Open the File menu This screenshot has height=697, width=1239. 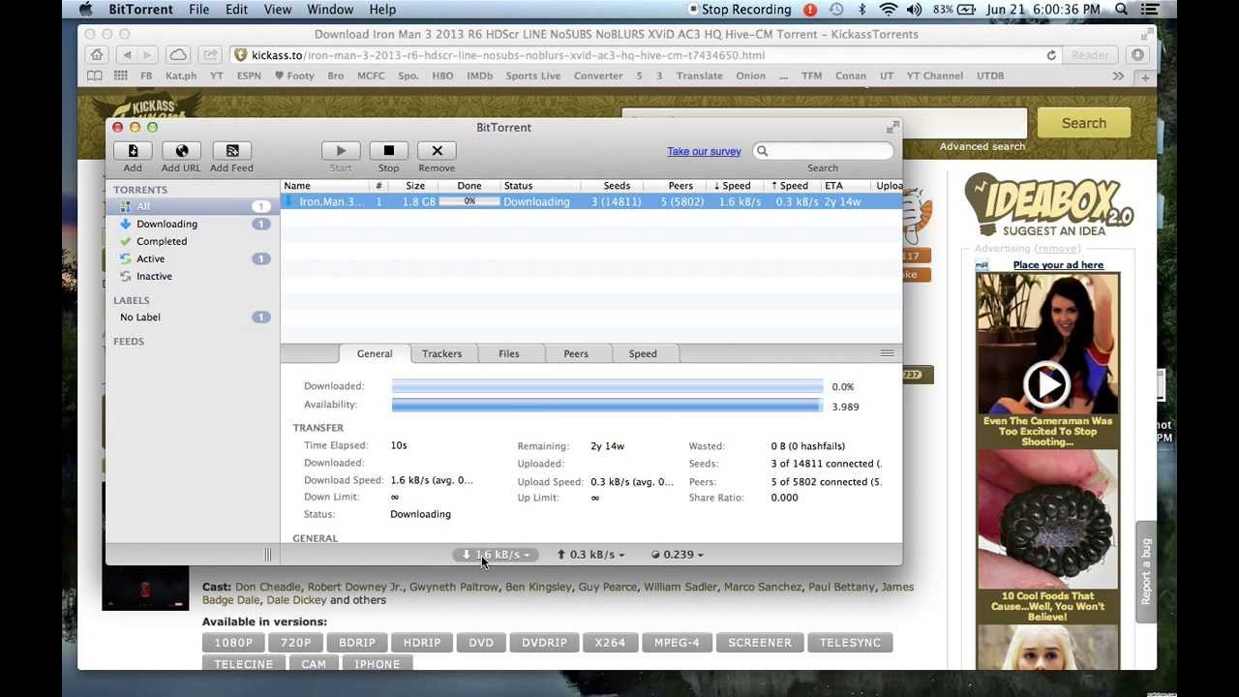click(x=198, y=10)
